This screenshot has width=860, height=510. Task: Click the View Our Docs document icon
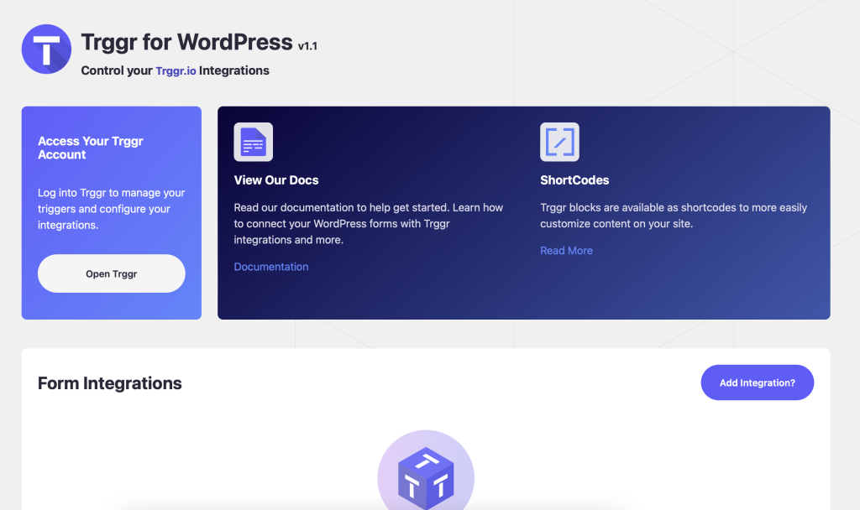coord(254,142)
